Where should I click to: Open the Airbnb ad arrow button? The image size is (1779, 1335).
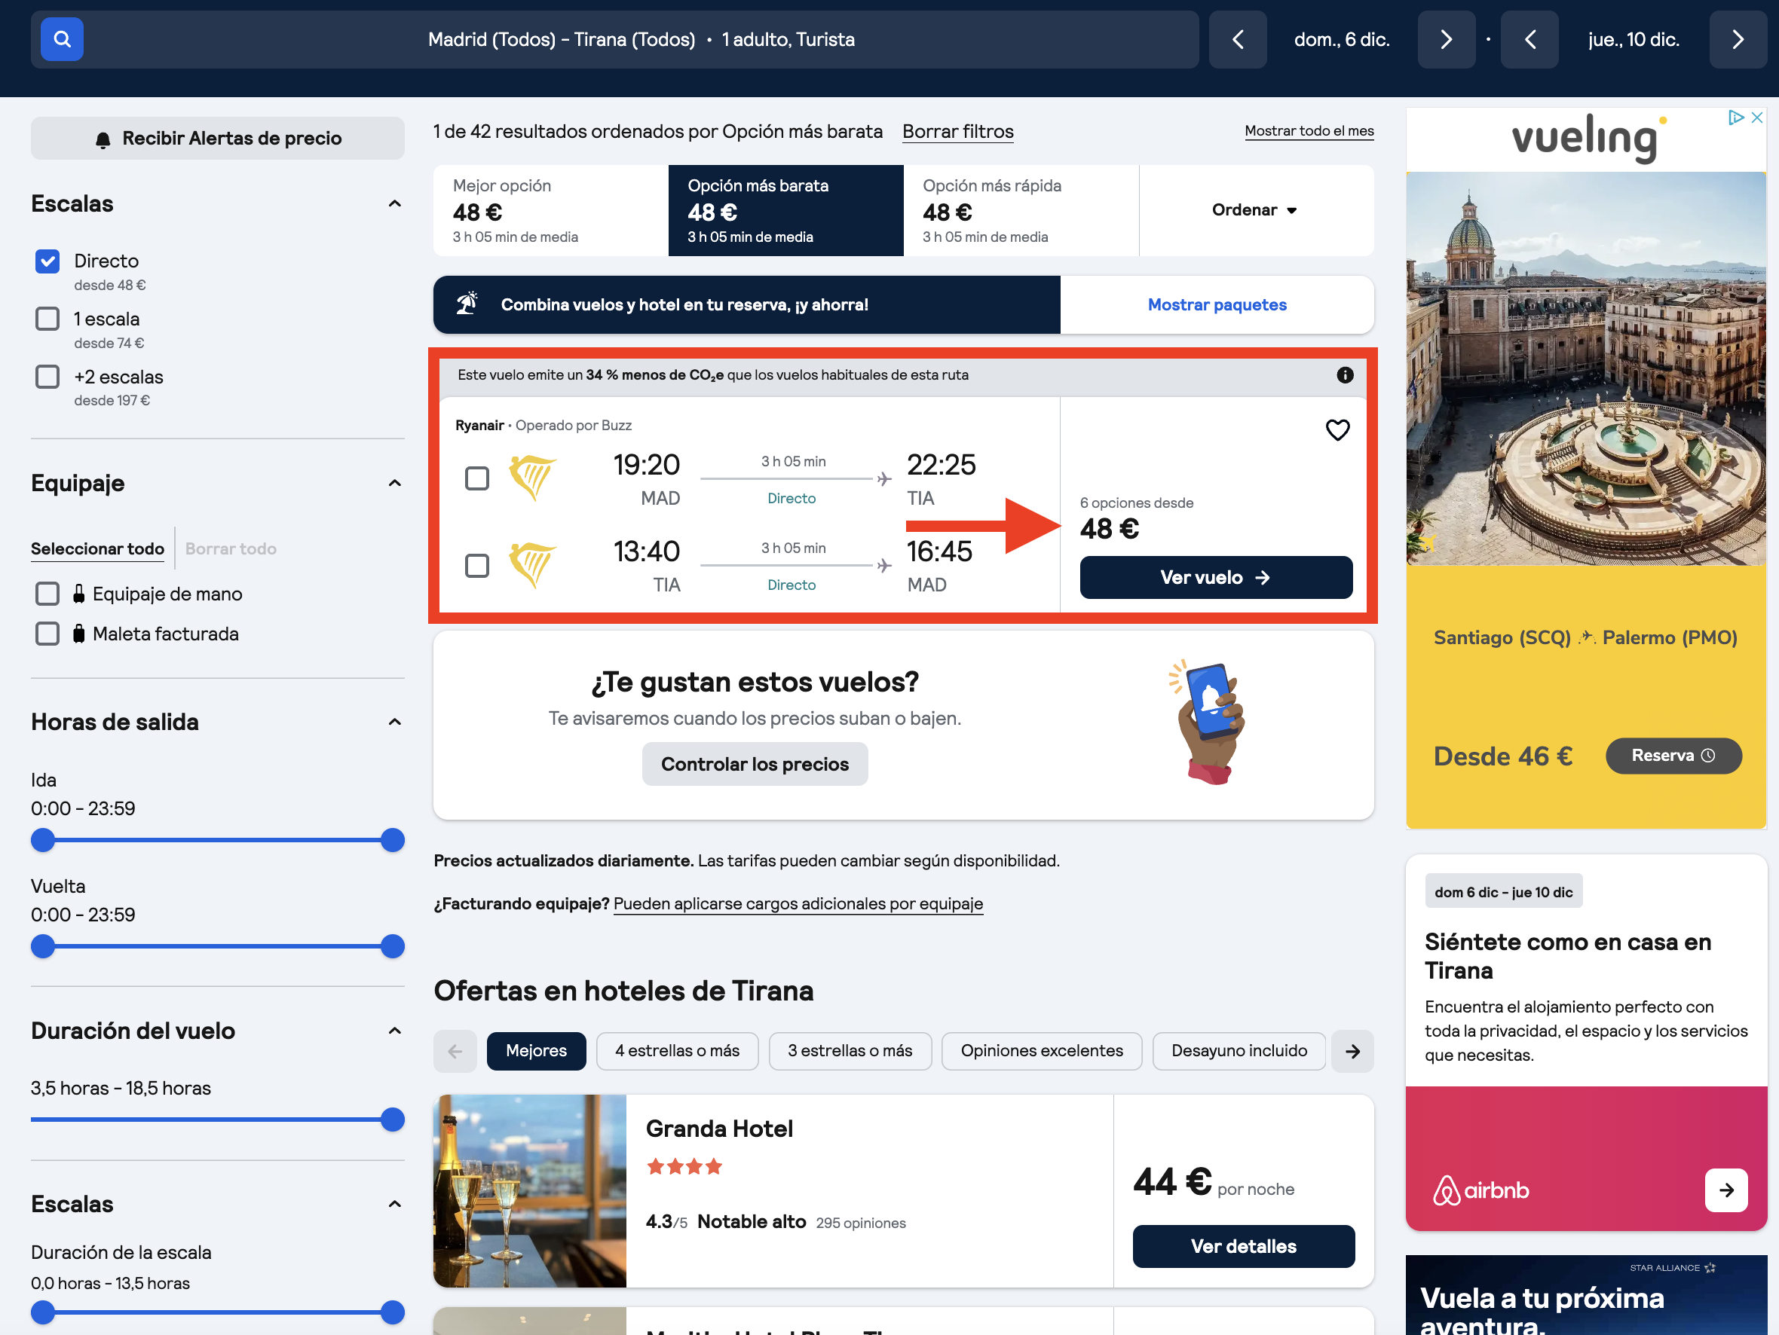coord(1726,1190)
